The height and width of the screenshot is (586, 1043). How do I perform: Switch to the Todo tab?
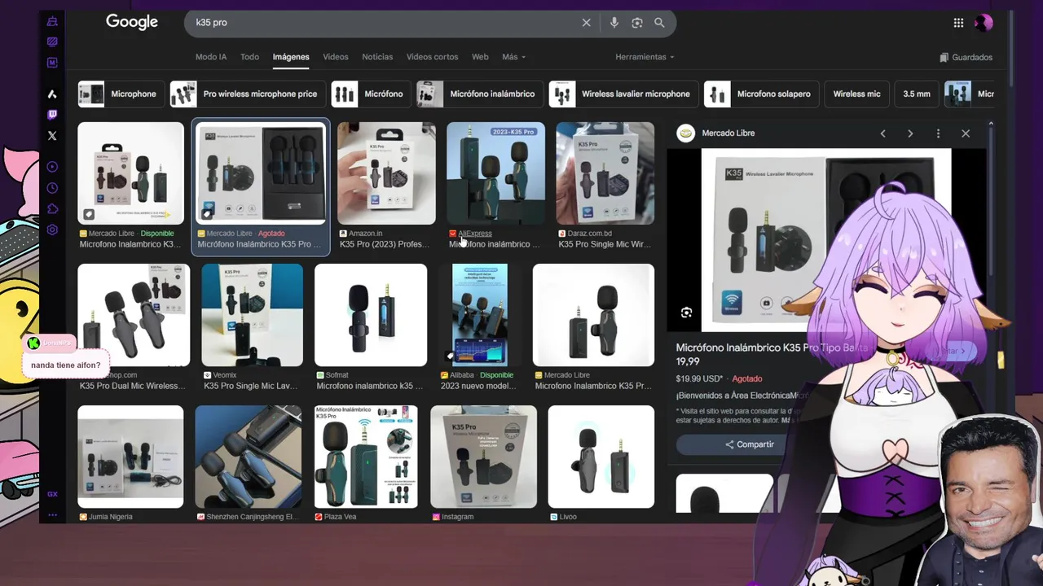[249, 57]
